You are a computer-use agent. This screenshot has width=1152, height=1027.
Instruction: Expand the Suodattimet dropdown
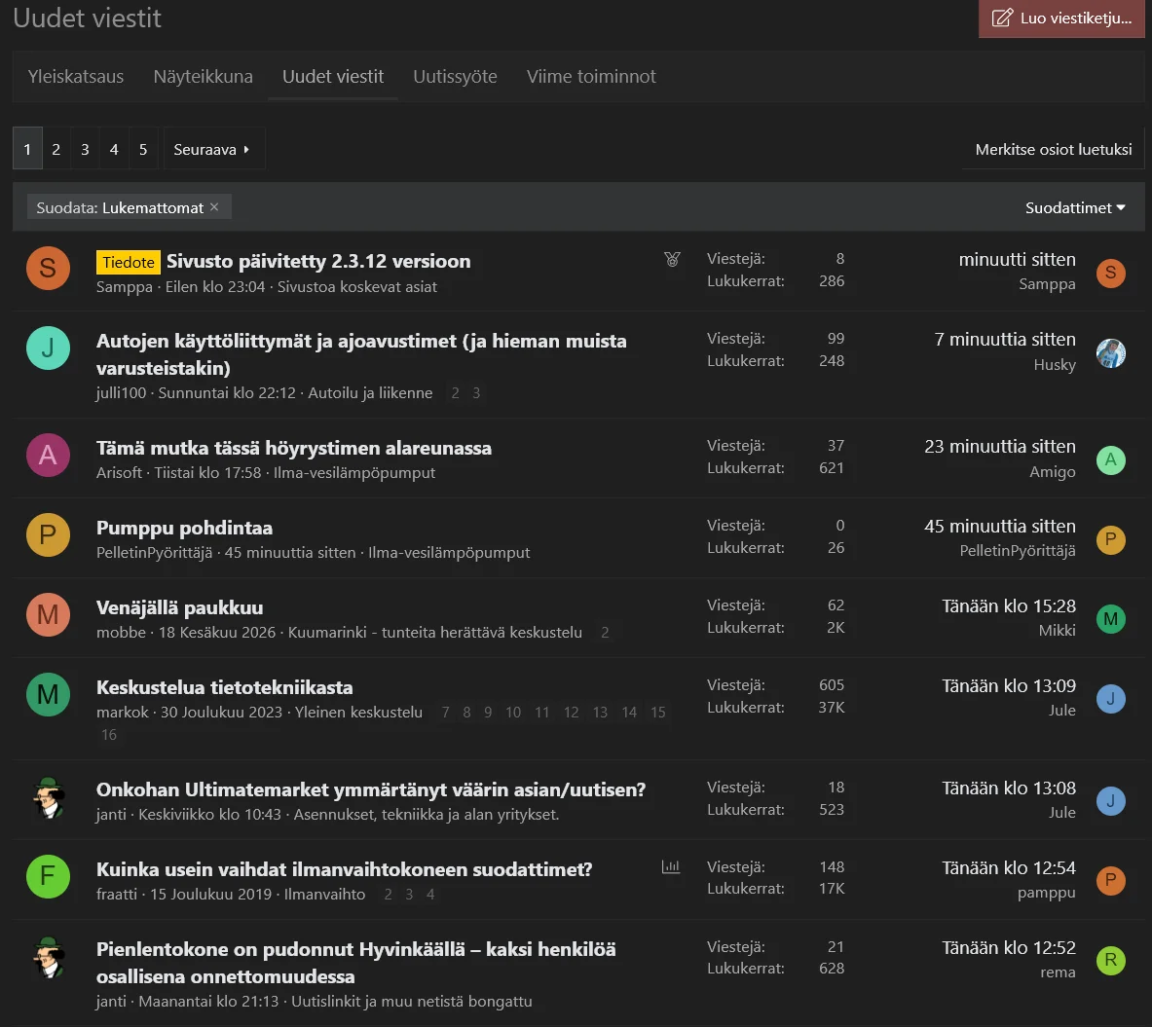click(1075, 208)
